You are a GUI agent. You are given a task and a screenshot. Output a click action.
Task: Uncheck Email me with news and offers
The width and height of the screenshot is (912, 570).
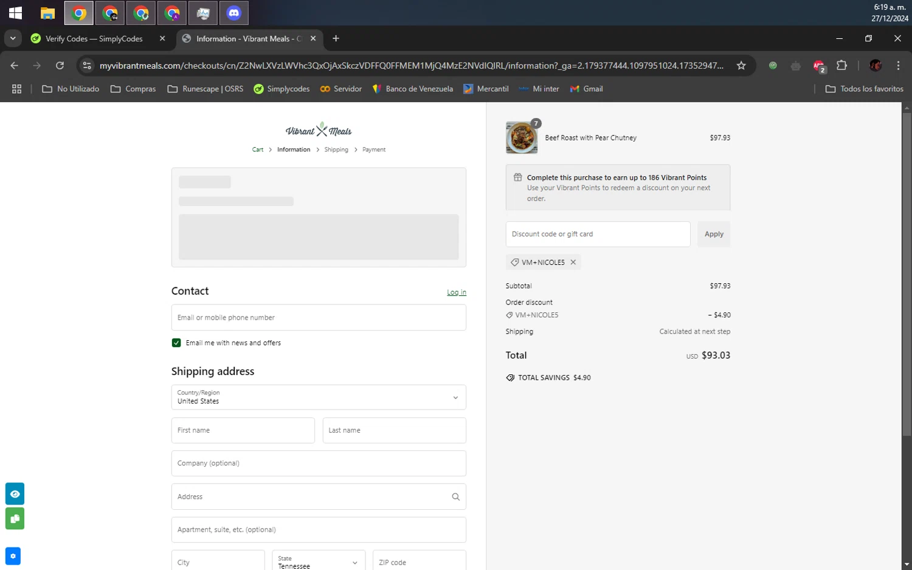pyautogui.click(x=176, y=343)
